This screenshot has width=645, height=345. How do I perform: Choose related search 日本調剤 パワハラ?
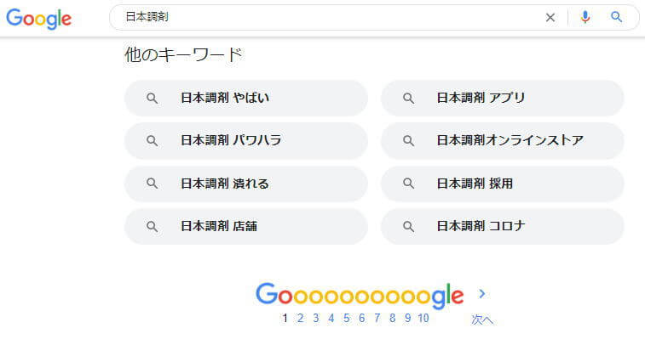246,141
